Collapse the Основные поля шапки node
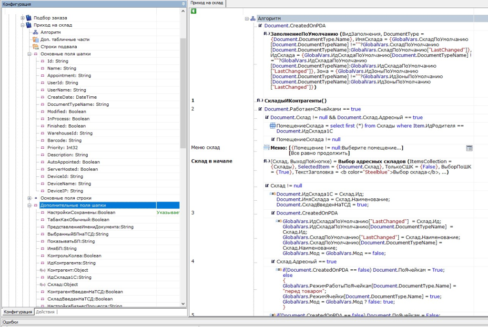488x327 pixels. click(30, 54)
